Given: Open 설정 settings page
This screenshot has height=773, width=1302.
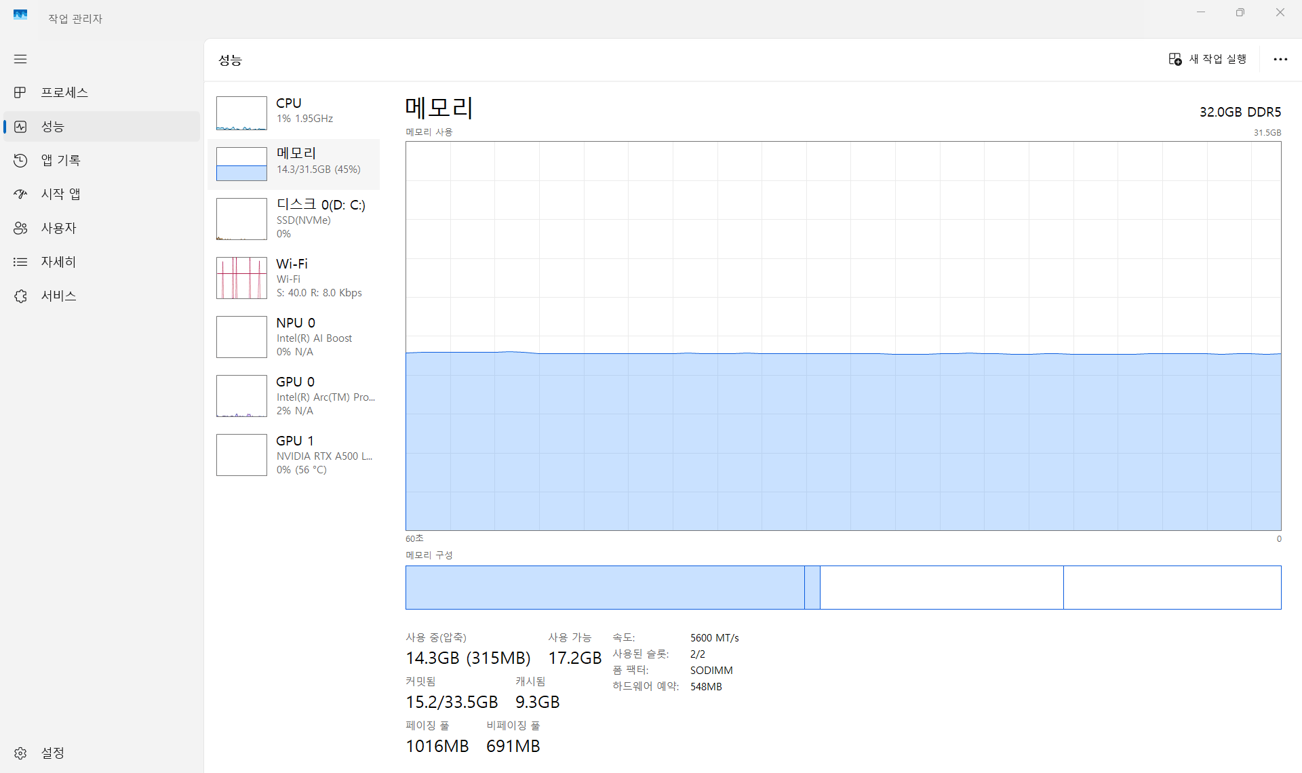Looking at the screenshot, I should [x=102, y=753].
